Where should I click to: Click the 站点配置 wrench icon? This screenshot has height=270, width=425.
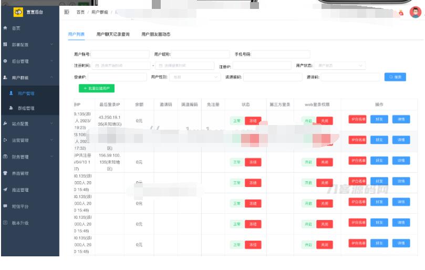pyautogui.click(x=5, y=123)
